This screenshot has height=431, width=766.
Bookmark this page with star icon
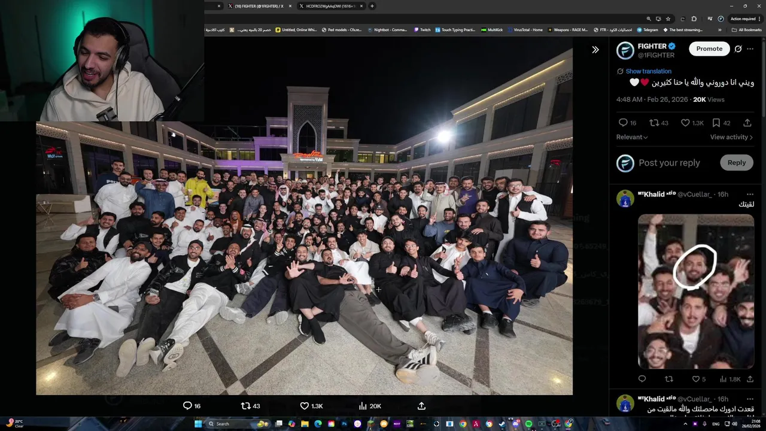click(x=668, y=19)
